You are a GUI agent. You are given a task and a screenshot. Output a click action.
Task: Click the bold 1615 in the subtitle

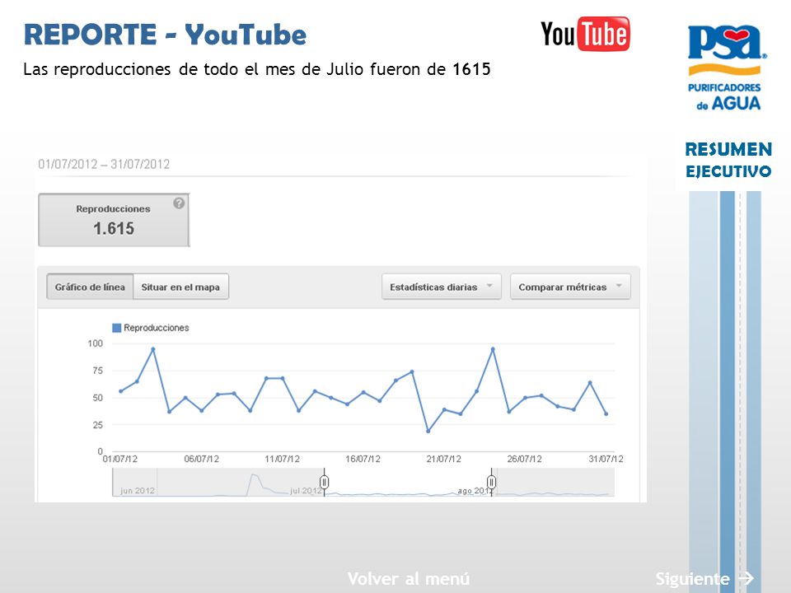pyautogui.click(x=471, y=69)
